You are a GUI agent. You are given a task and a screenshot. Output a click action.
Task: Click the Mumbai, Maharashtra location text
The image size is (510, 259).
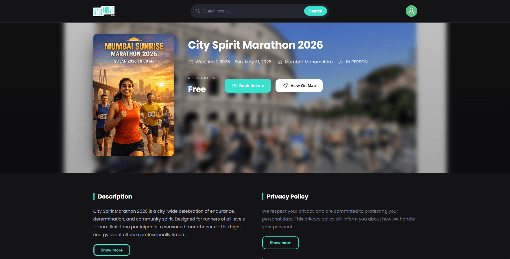[308, 62]
